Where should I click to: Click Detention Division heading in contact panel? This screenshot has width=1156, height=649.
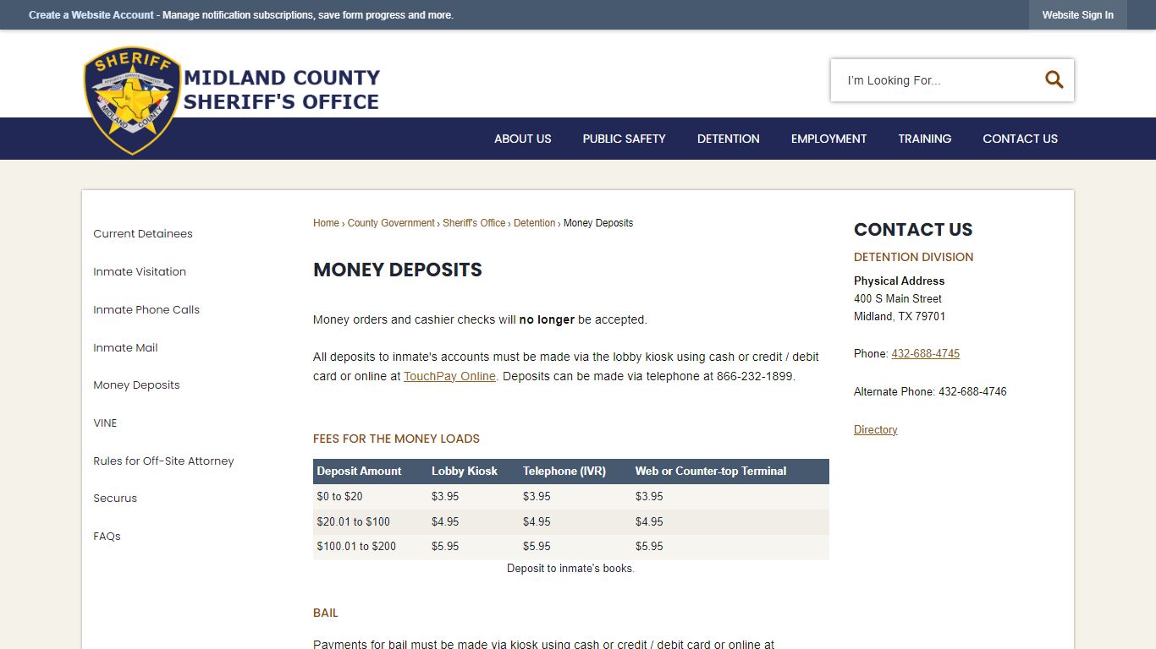click(x=913, y=257)
